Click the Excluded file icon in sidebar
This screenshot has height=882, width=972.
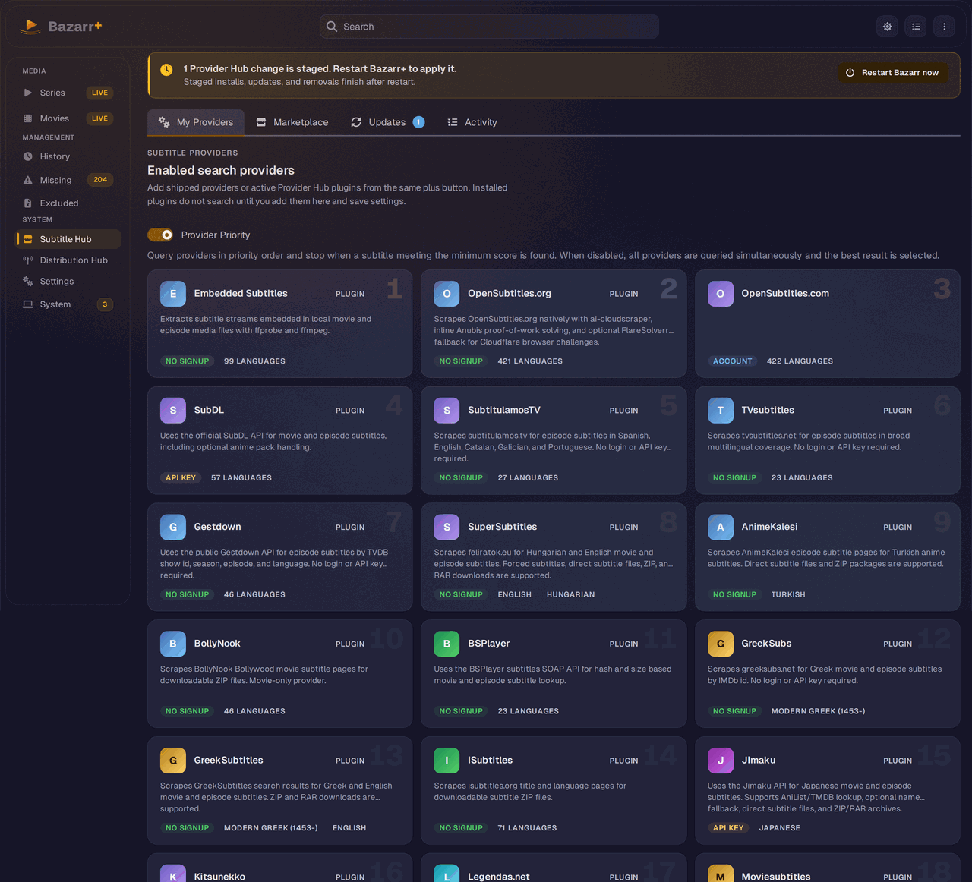[x=28, y=203]
